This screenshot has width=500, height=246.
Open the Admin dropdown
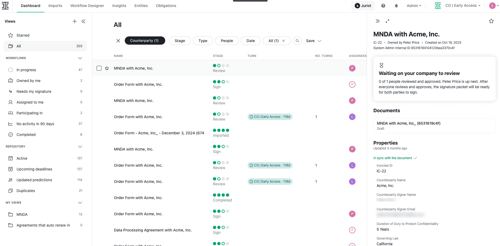[x=414, y=5]
